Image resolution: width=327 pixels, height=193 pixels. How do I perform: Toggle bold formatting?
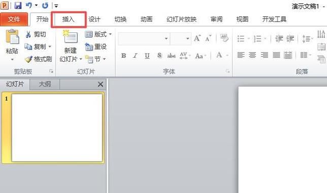point(124,56)
